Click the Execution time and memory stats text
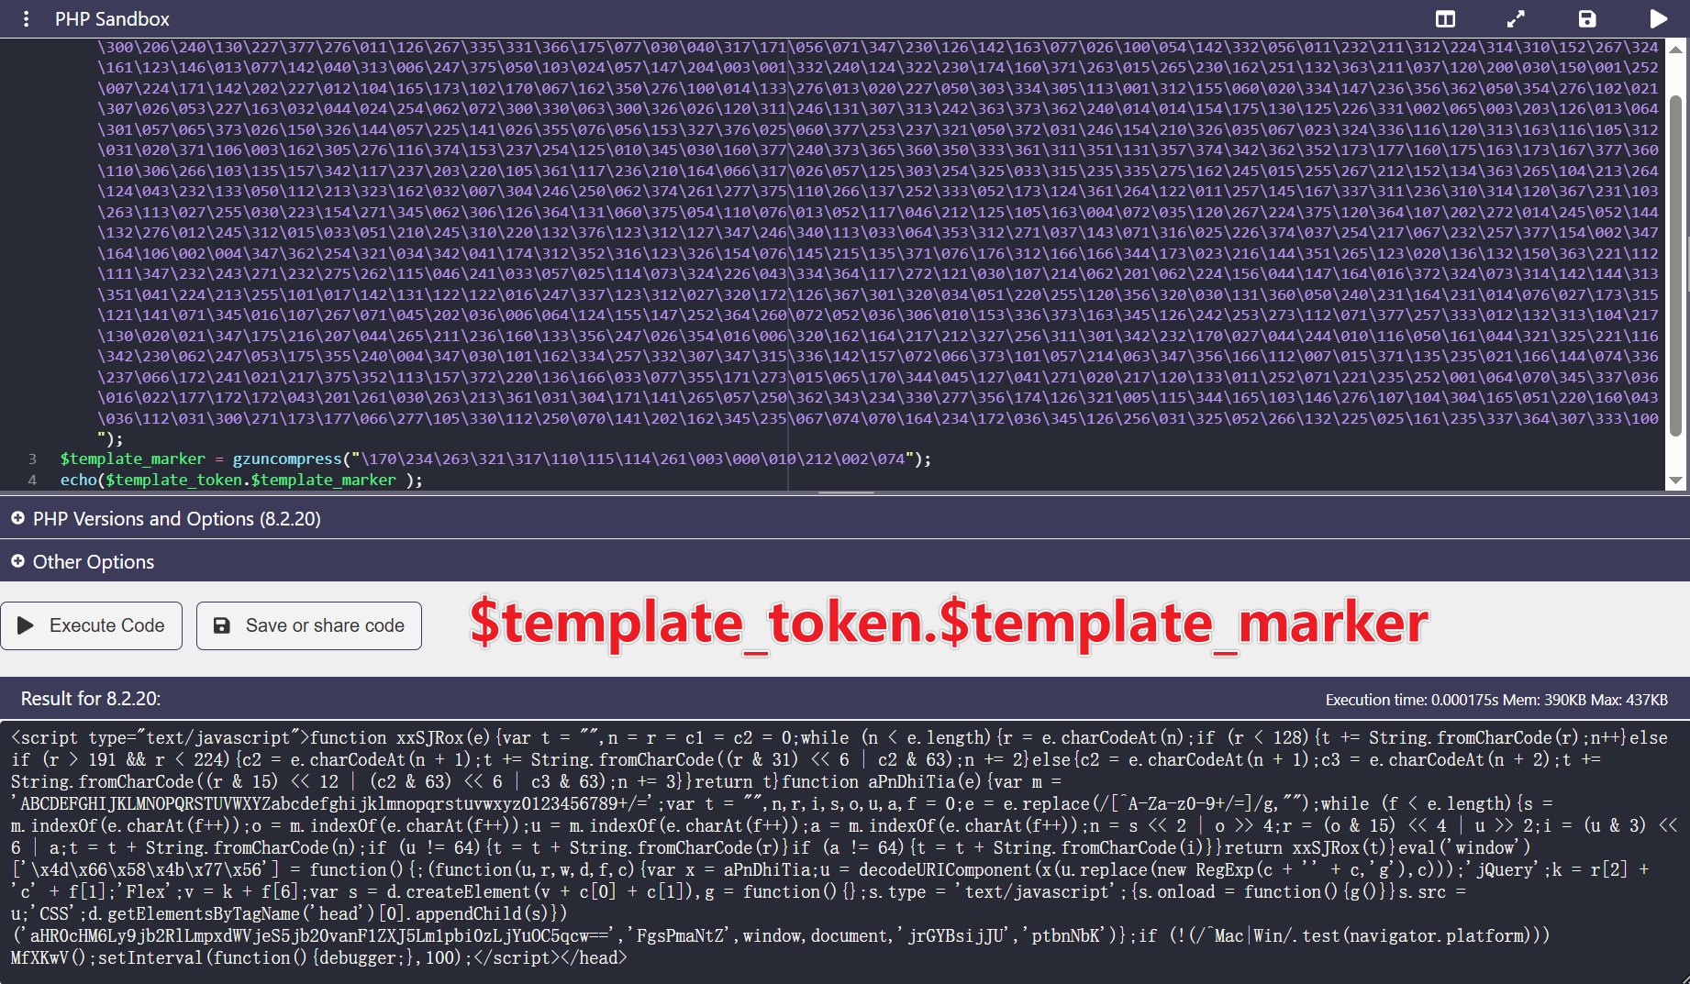 (x=1496, y=700)
